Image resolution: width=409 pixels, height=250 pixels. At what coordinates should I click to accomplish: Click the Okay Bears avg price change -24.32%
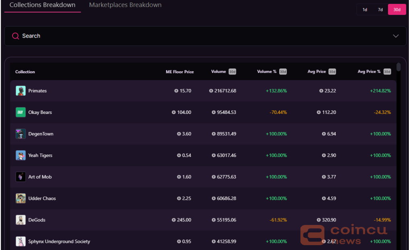(382, 112)
